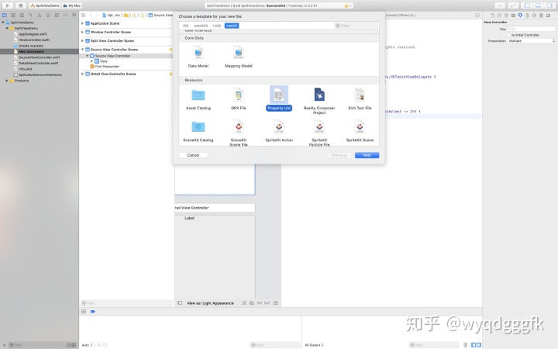
Task: Toggle breakpoints activation in debug bar
Action: coord(93,311)
